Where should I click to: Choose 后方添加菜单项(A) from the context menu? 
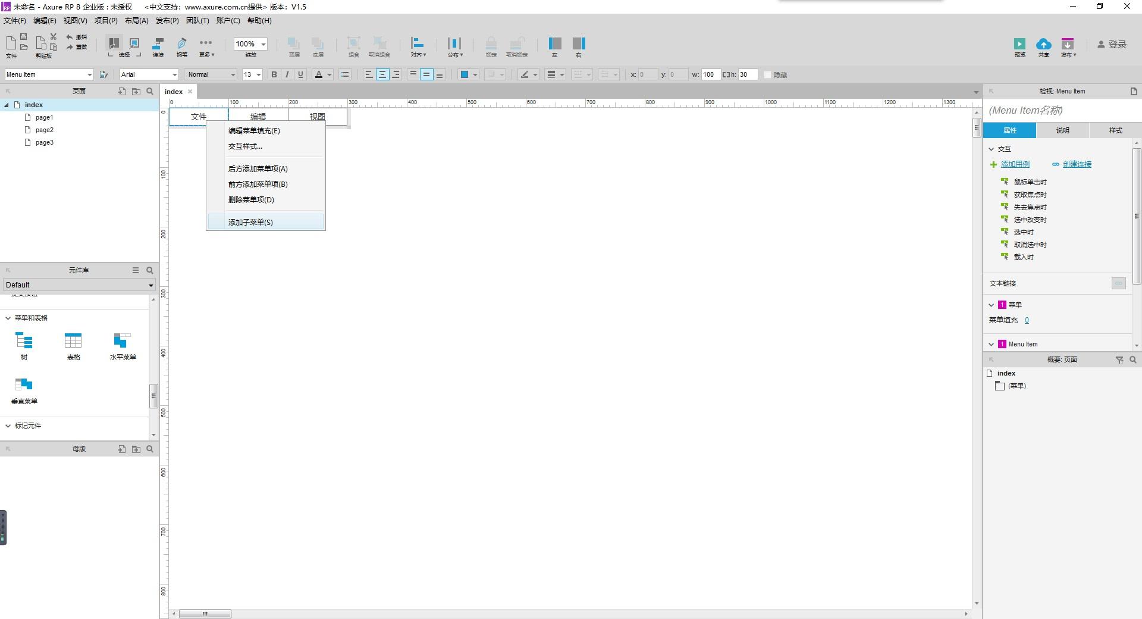[266, 168]
